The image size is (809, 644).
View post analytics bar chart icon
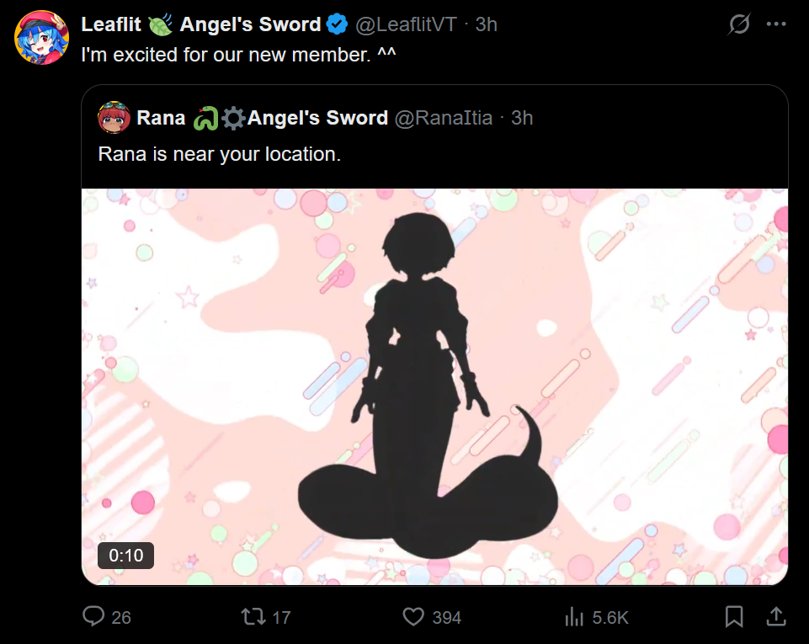pos(574,617)
